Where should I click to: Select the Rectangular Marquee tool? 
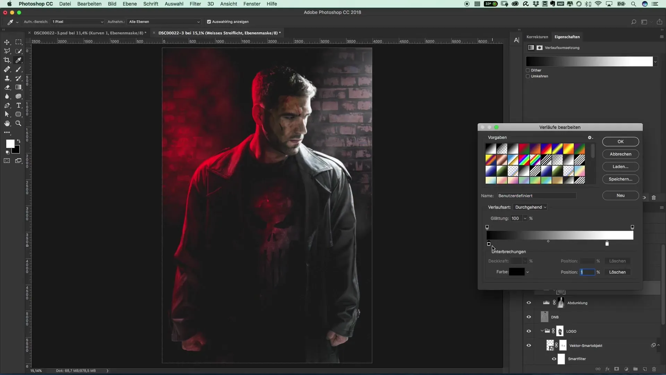pyautogui.click(x=19, y=42)
